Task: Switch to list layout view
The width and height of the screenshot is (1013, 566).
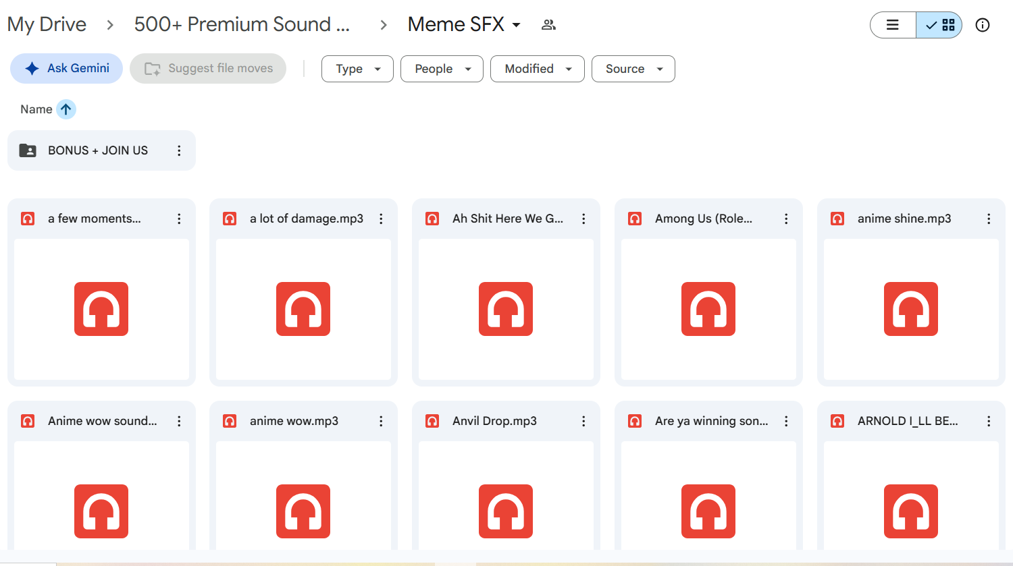Action: (x=893, y=25)
